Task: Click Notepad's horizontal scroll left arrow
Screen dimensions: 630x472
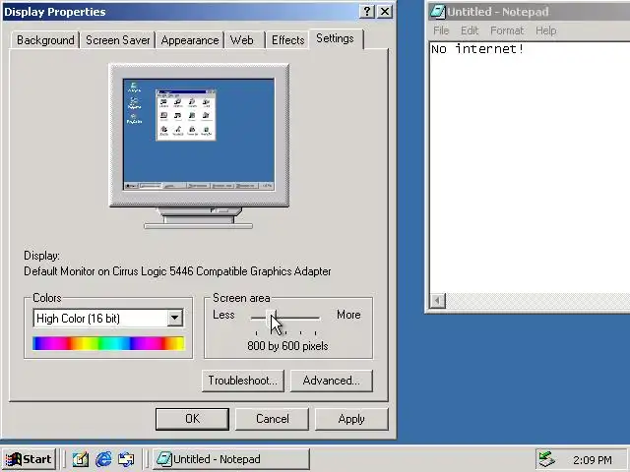Action: coord(438,301)
